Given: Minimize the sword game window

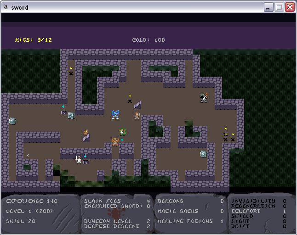Looking at the screenshot, I should (x=268, y=7).
